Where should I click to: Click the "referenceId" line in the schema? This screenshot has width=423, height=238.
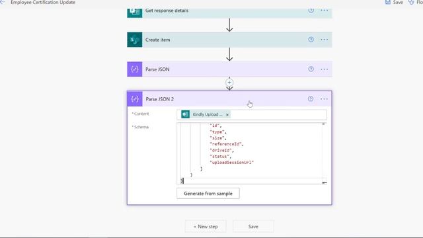[227, 144]
